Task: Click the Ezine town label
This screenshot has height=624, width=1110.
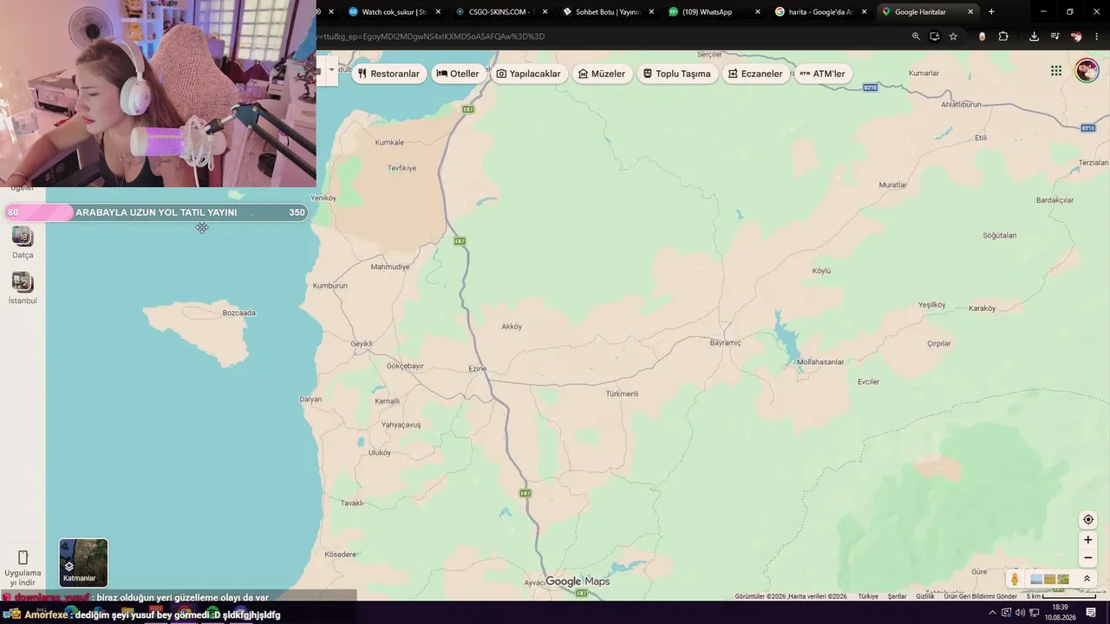Action: click(478, 369)
